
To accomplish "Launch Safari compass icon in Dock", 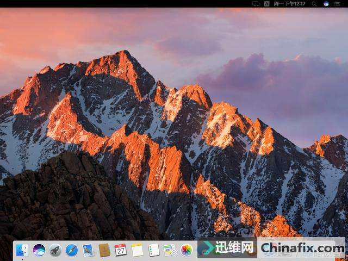I will (x=72, y=250).
